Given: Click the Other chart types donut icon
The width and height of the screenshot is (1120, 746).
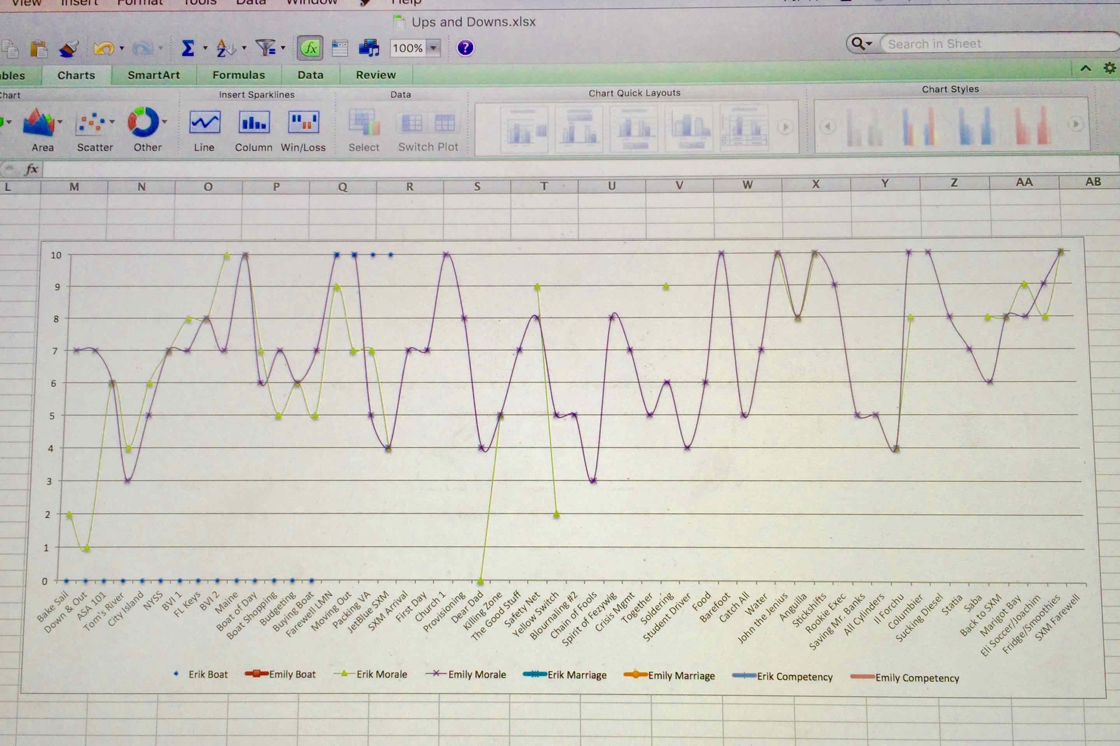Looking at the screenshot, I should (143, 122).
